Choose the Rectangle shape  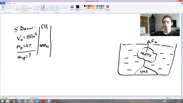click(x=53, y=6)
